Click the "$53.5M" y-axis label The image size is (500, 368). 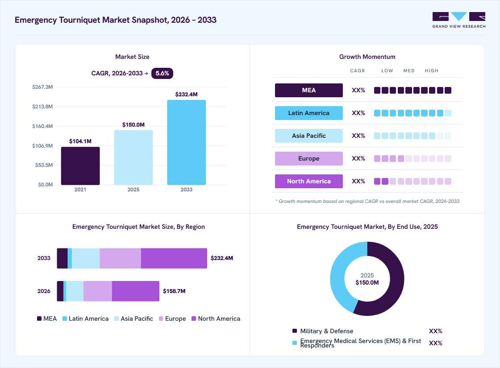click(x=44, y=165)
